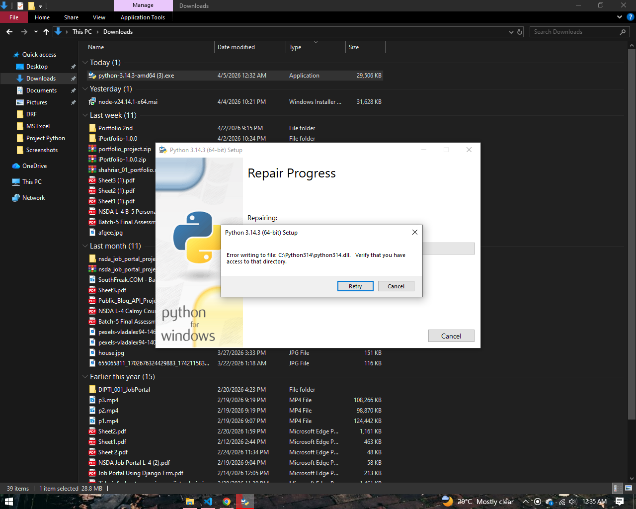Open MS Excel folder in the sidebar

38,126
